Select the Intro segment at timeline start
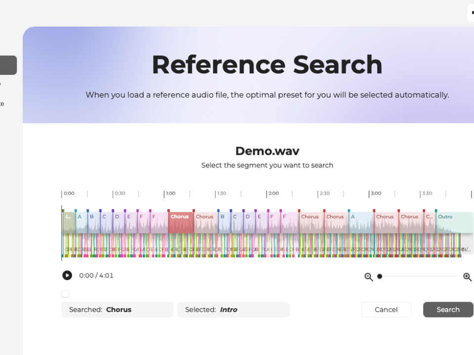This screenshot has height=355, width=474. pos(69,222)
